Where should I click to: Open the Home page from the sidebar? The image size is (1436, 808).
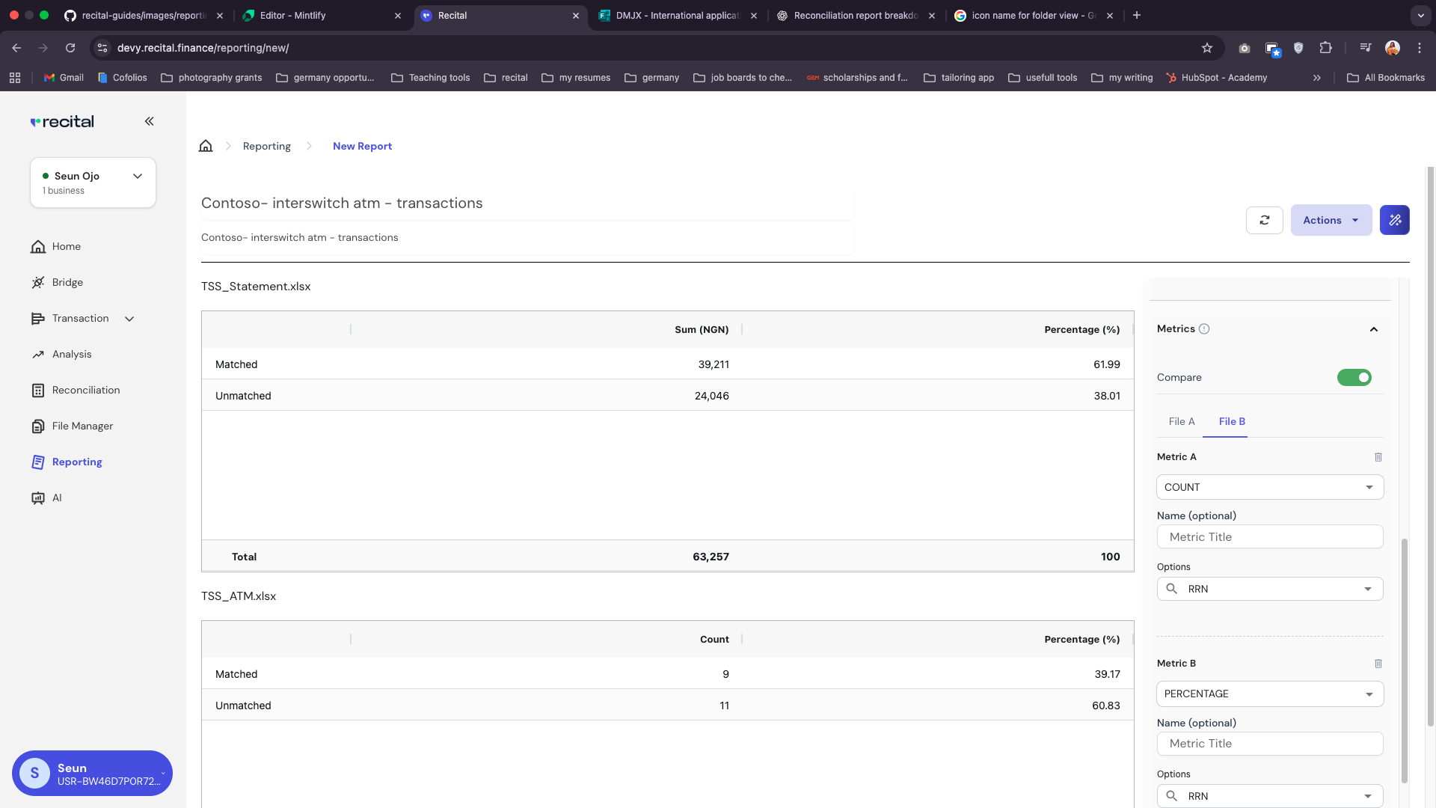(x=66, y=246)
